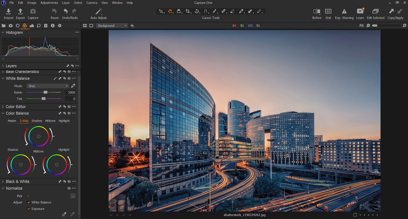The width and height of the screenshot is (408, 219).
Task: Open the Camera menu
Action: pyautogui.click(x=92, y=2)
